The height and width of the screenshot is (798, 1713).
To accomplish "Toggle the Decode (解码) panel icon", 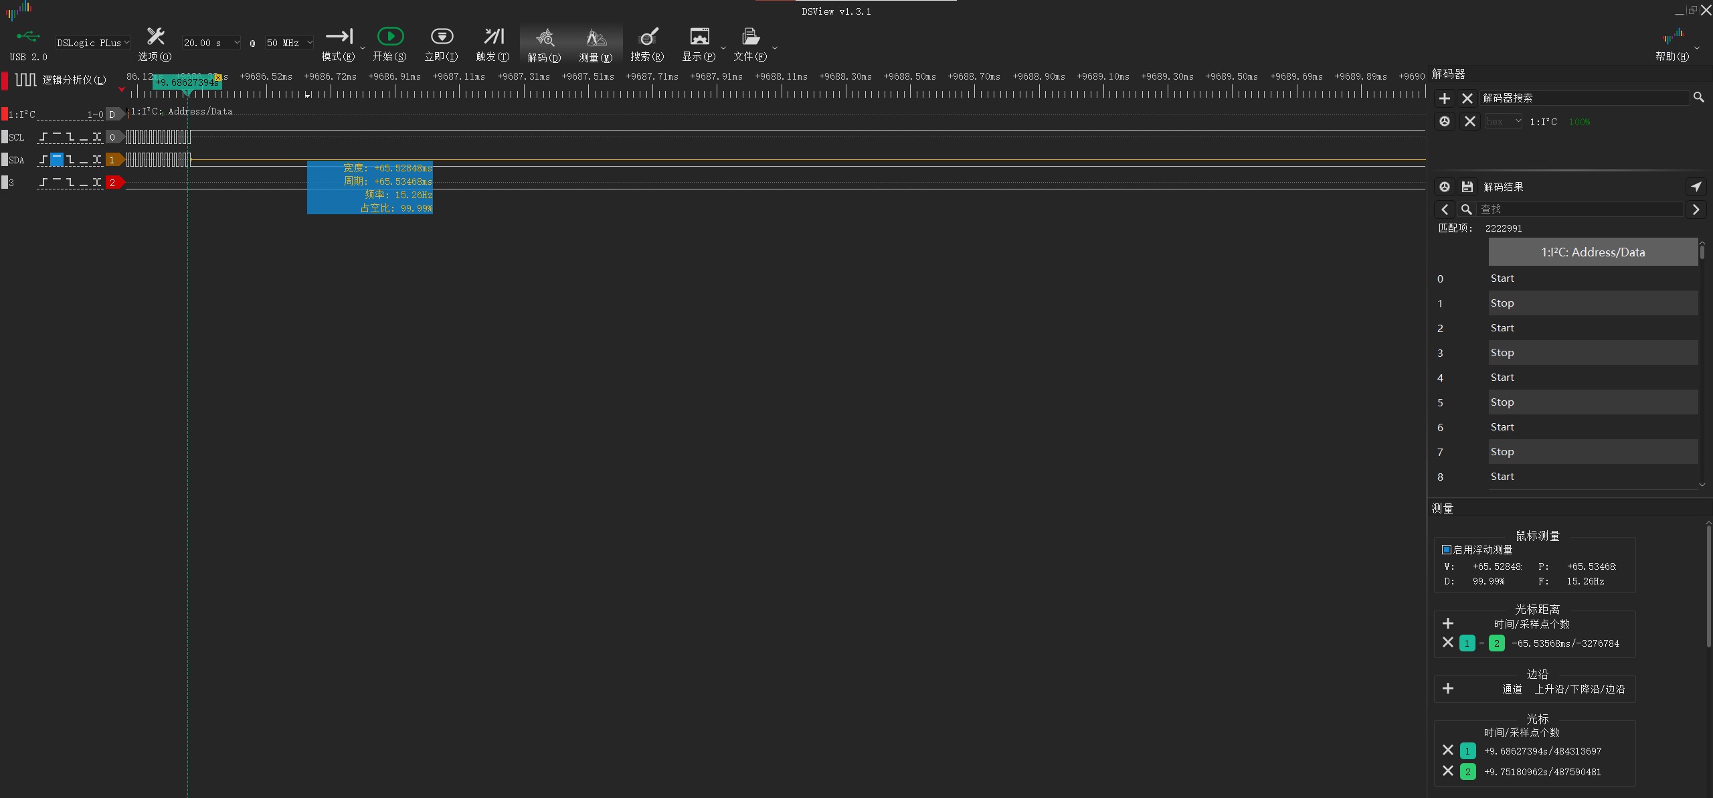I will tap(545, 37).
